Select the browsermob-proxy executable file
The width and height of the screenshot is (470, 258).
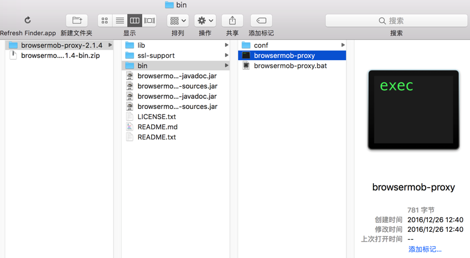292,56
